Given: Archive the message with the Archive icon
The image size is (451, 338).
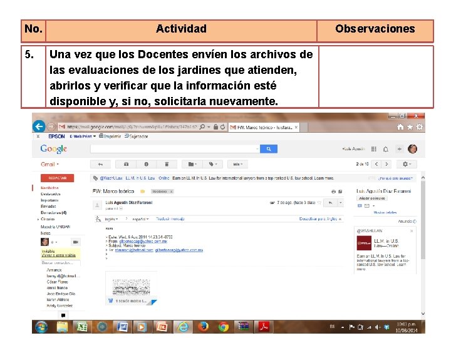Looking at the screenshot, I should 126,164.
